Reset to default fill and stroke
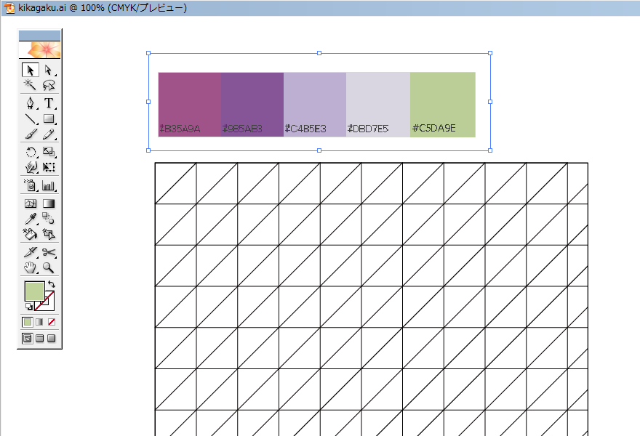Viewport: 640px width, 436px height. 28,307
